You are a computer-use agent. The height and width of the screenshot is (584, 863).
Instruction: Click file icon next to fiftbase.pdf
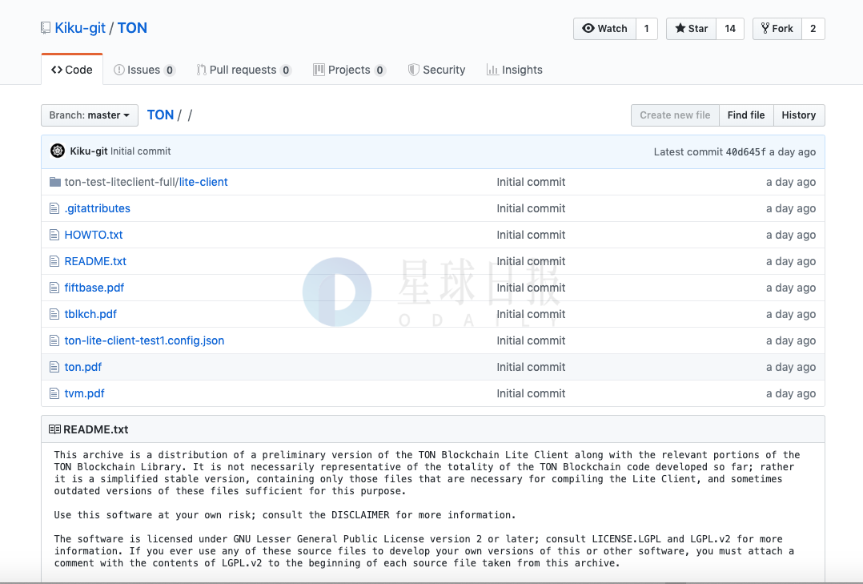(x=54, y=288)
